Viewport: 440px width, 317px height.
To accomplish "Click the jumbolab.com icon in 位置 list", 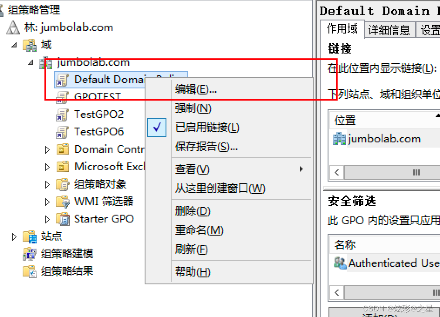I will pyautogui.click(x=339, y=139).
